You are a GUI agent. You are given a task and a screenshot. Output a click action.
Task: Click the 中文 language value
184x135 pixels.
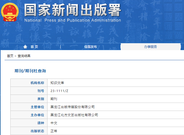click(54, 123)
